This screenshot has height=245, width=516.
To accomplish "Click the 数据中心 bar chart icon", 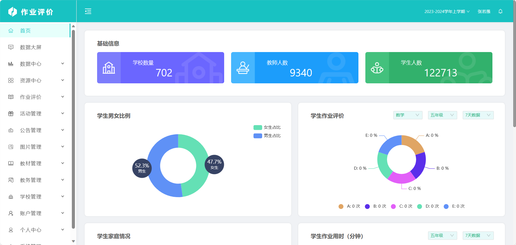I will tap(11, 64).
